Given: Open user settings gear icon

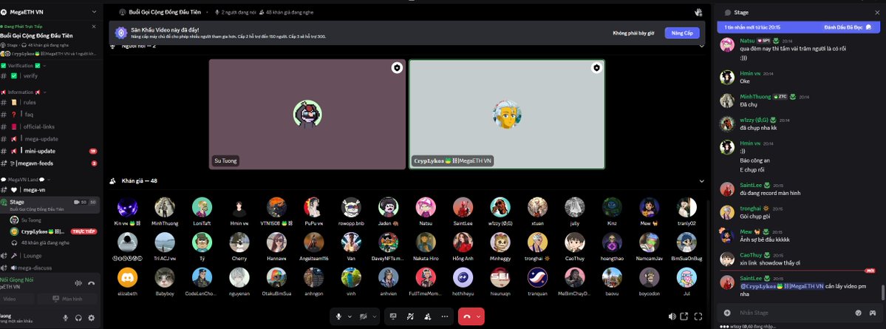Looking at the screenshot, I should coord(91,318).
